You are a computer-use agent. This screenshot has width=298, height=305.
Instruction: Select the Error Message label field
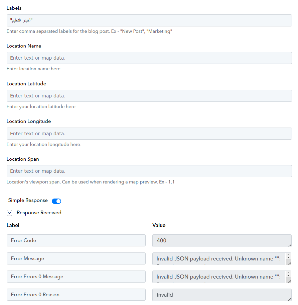(76, 258)
